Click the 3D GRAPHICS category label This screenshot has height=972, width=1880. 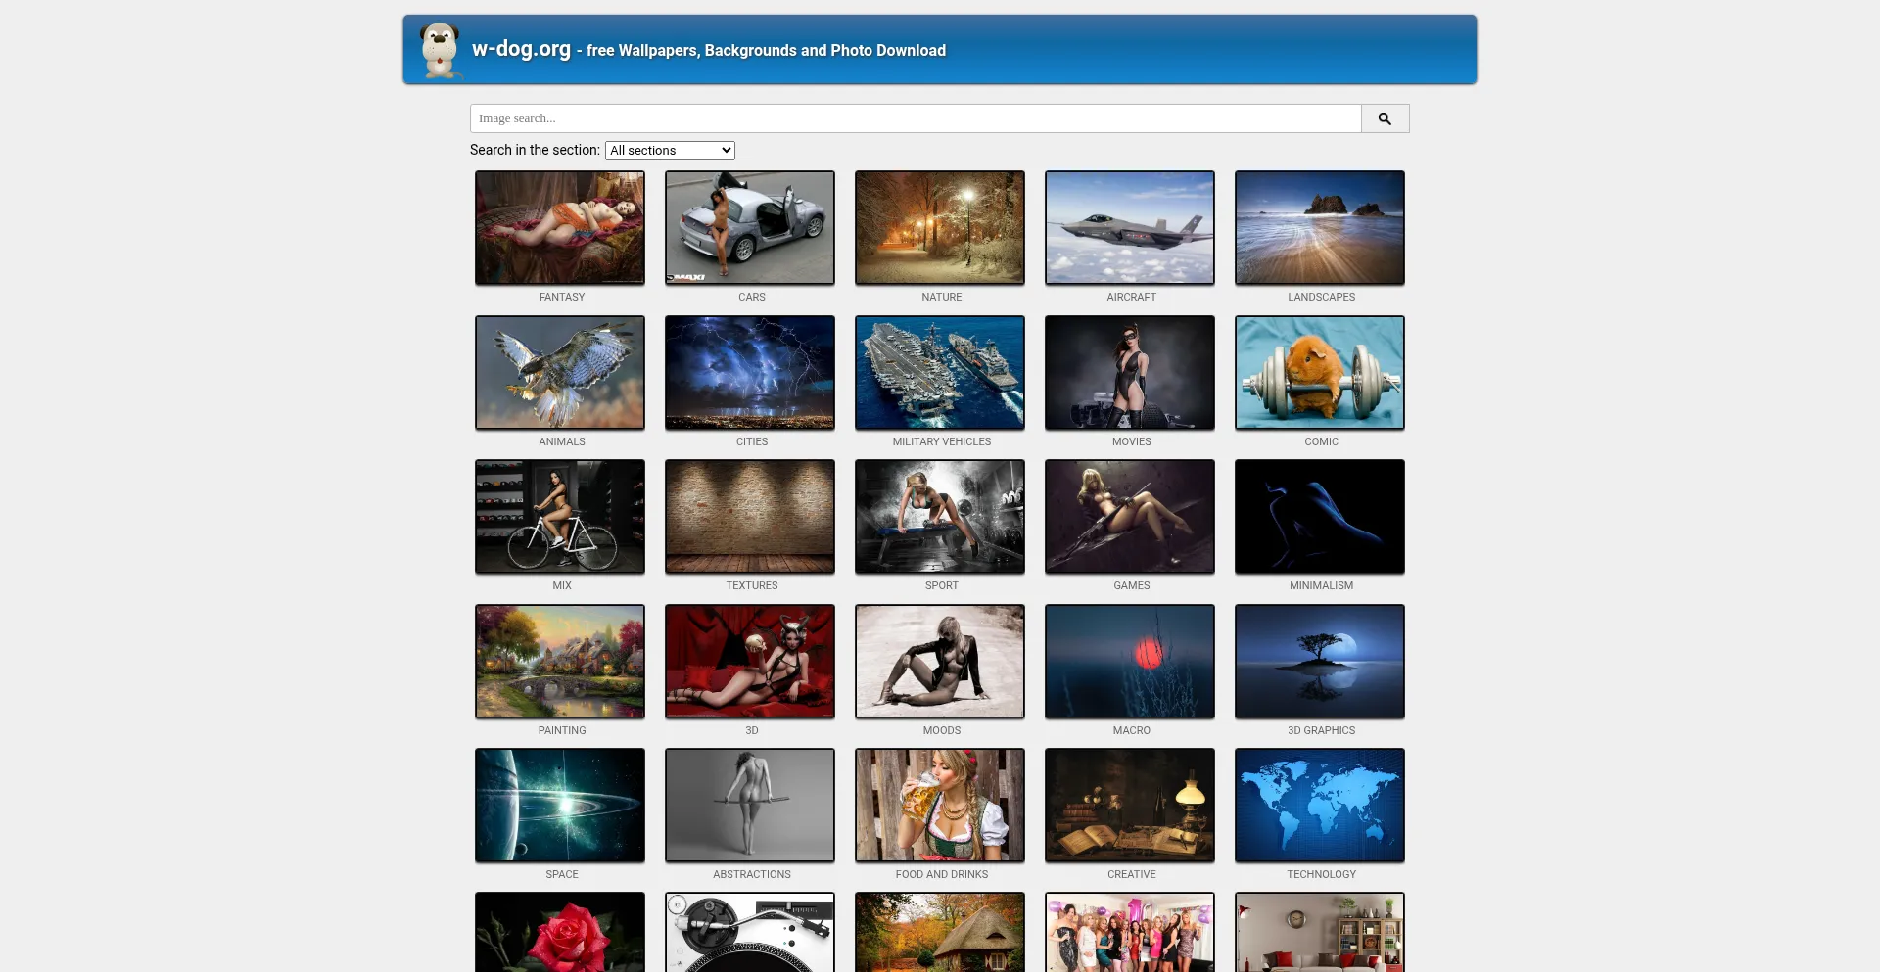1321,730
